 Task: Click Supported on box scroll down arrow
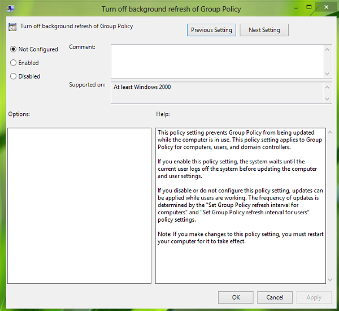(x=328, y=99)
